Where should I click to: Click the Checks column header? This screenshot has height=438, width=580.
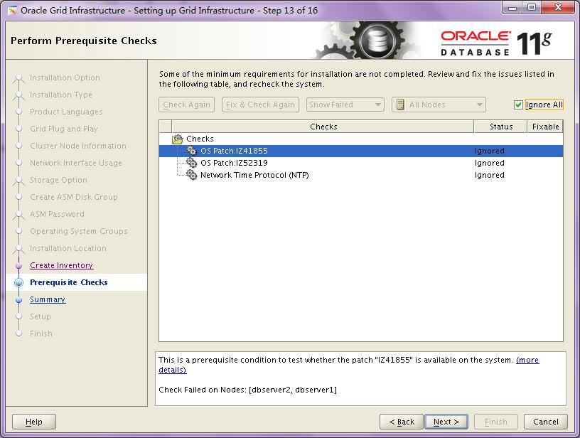click(323, 127)
